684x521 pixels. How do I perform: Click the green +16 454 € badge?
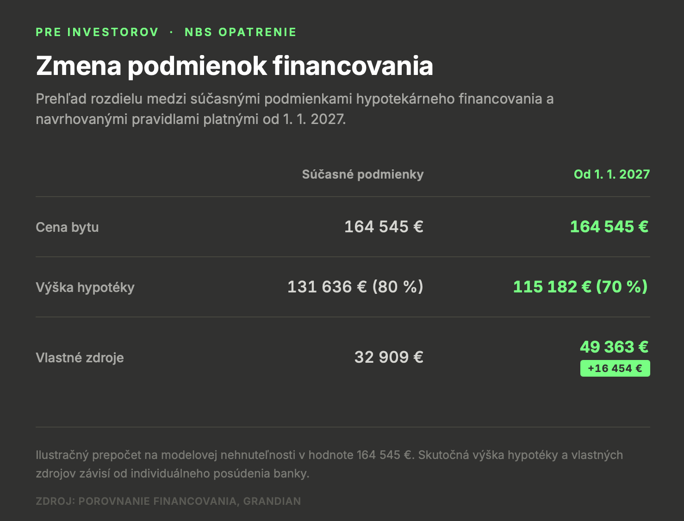coord(615,368)
